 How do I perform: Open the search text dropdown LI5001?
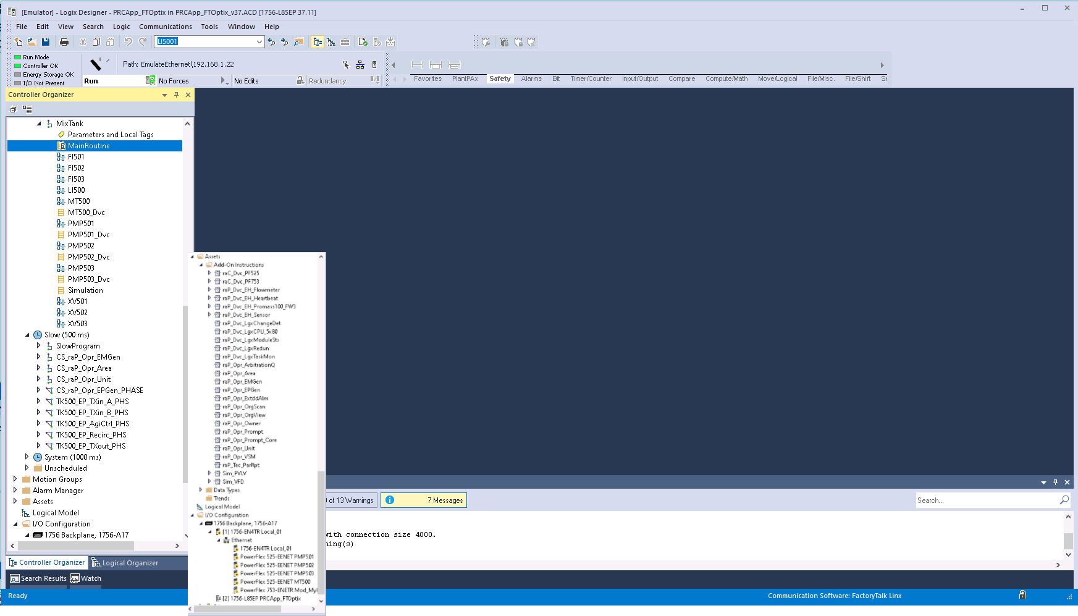click(x=259, y=41)
